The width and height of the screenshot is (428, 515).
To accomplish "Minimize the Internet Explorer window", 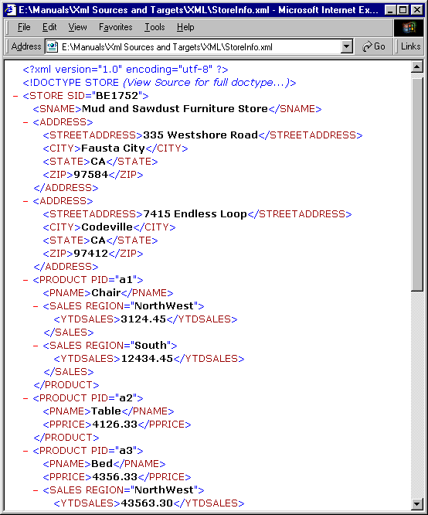I will 389,10.
